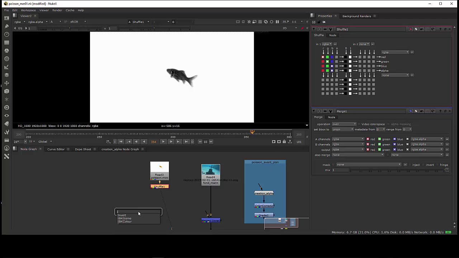Image resolution: width=459 pixels, height=258 pixels.
Task: Open the Merge nodes layers icon
Action: point(6,75)
